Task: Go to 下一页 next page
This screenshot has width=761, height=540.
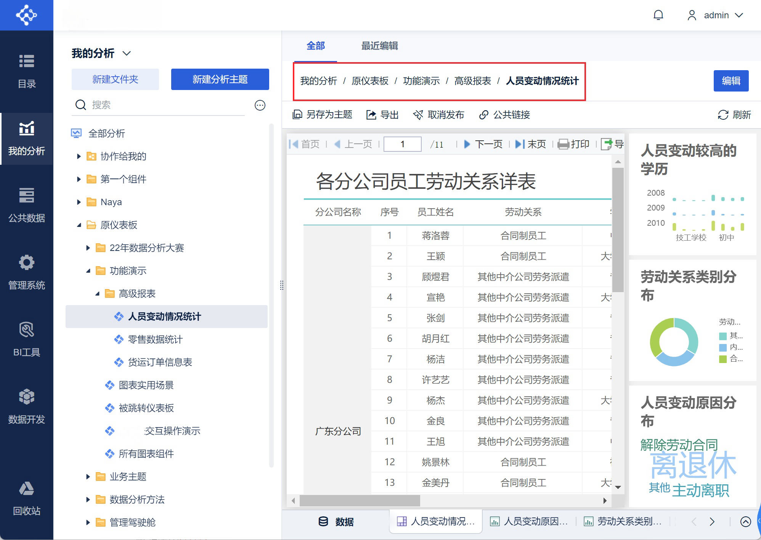Action: (483, 144)
